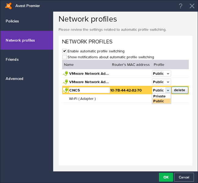Open the Policies section in the sidebar
198x183 pixels.
[12, 21]
